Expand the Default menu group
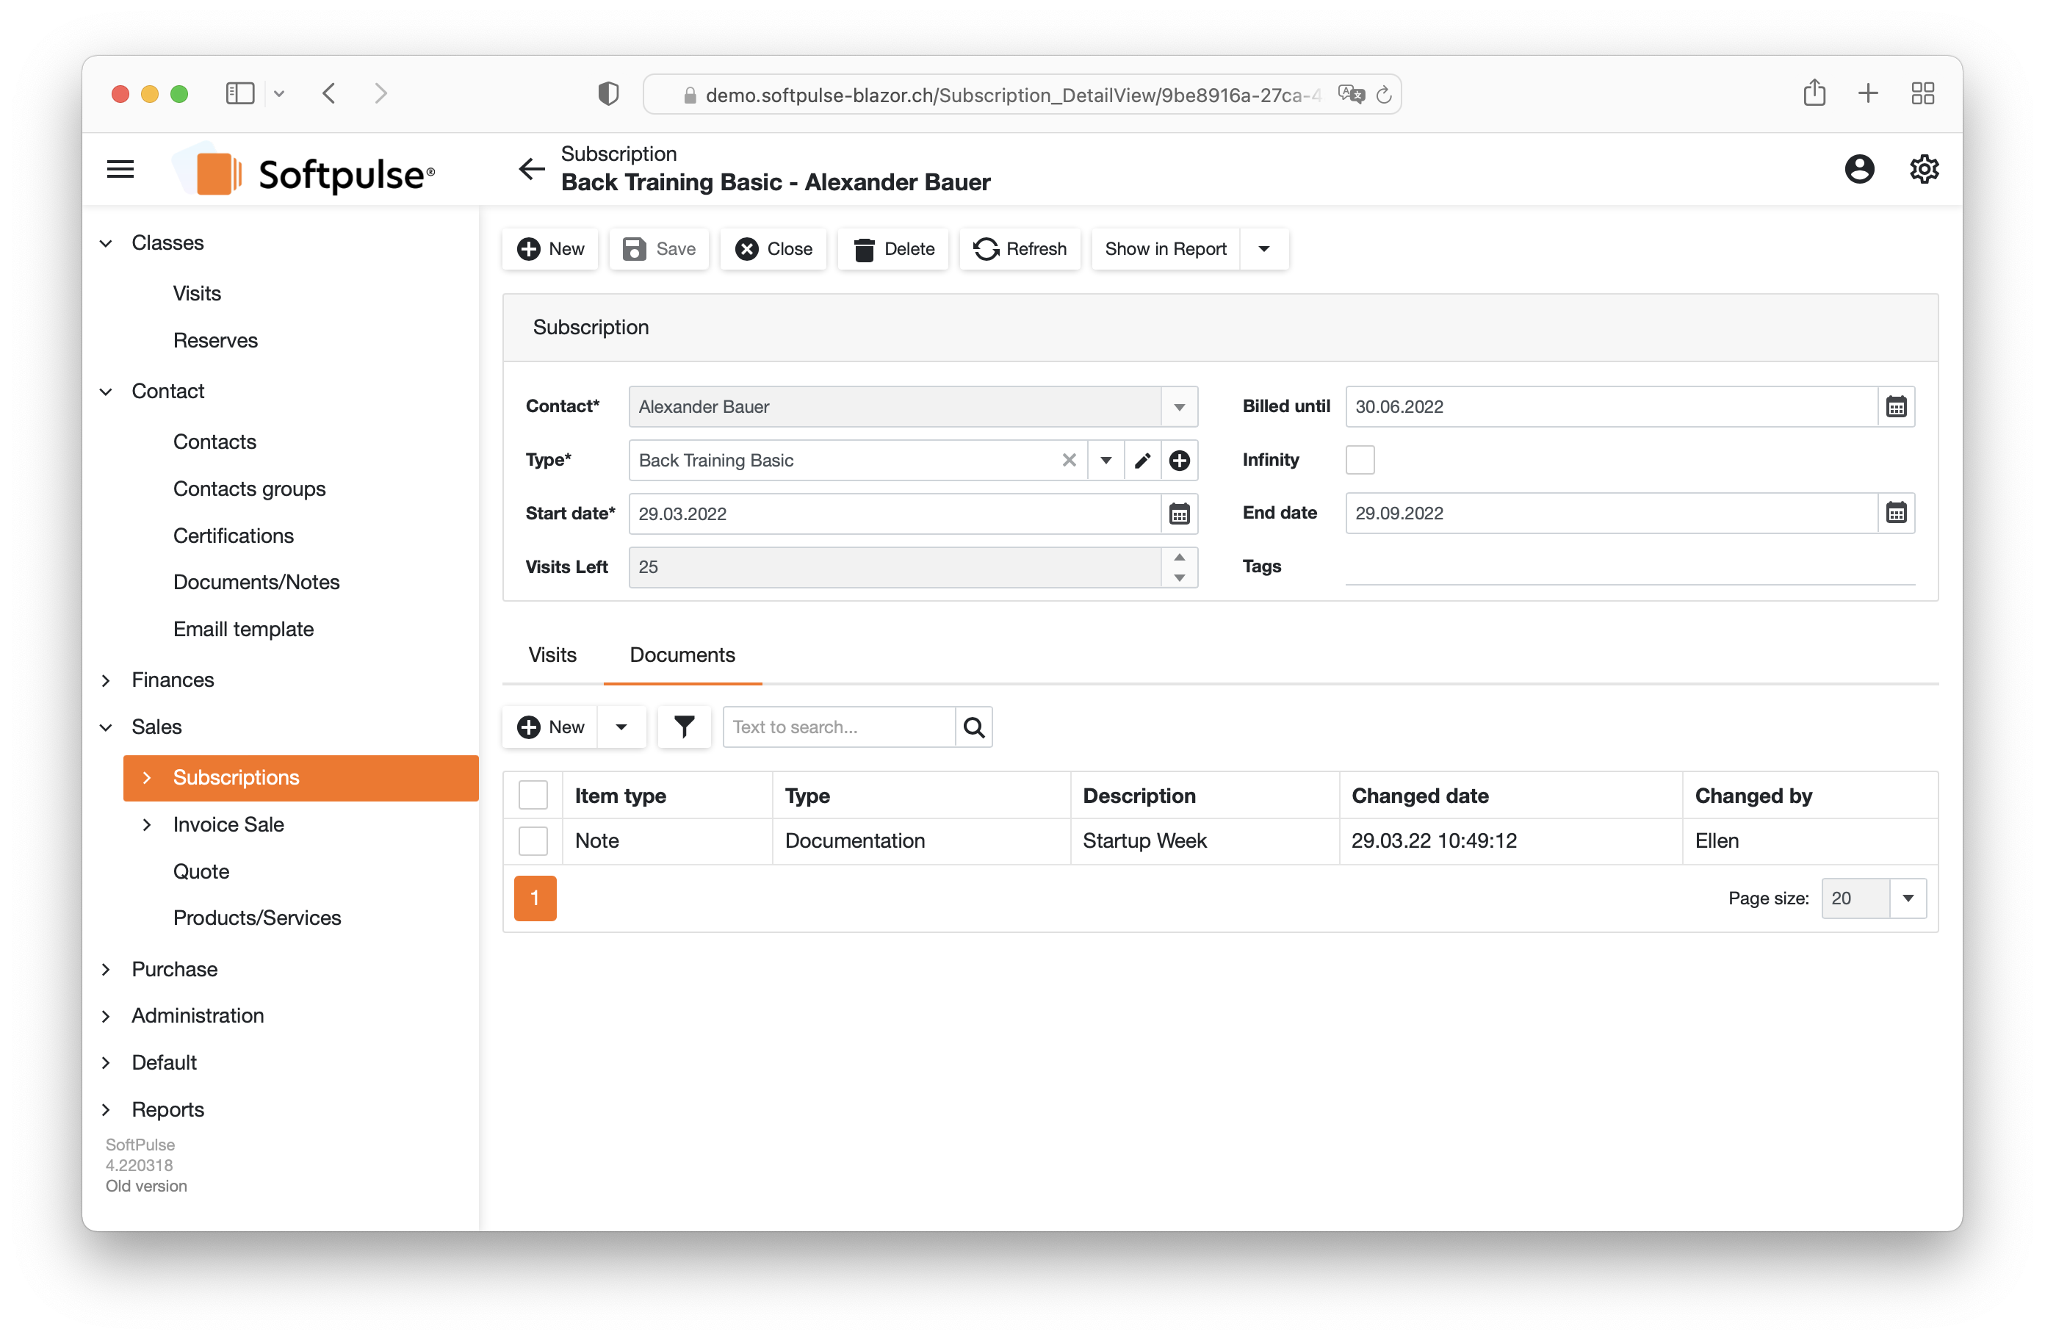This screenshot has width=2045, height=1340. 106,1063
